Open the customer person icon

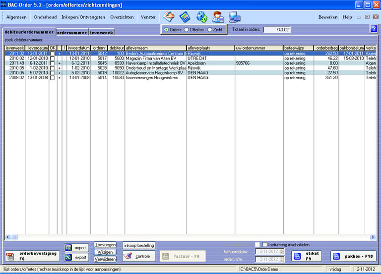pos(218,17)
